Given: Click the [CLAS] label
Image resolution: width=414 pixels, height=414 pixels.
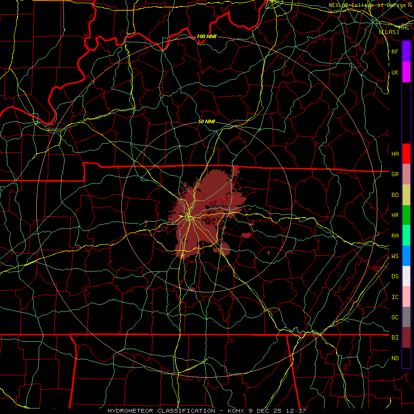Looking at the screenshot, I should click(x=389, y=32).
